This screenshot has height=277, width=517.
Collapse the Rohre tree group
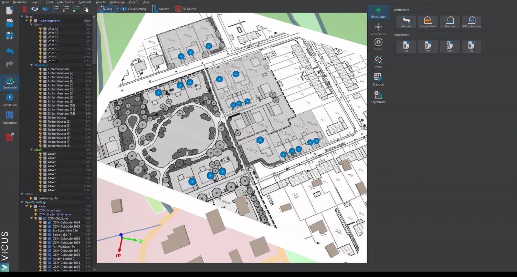(31, 25)
